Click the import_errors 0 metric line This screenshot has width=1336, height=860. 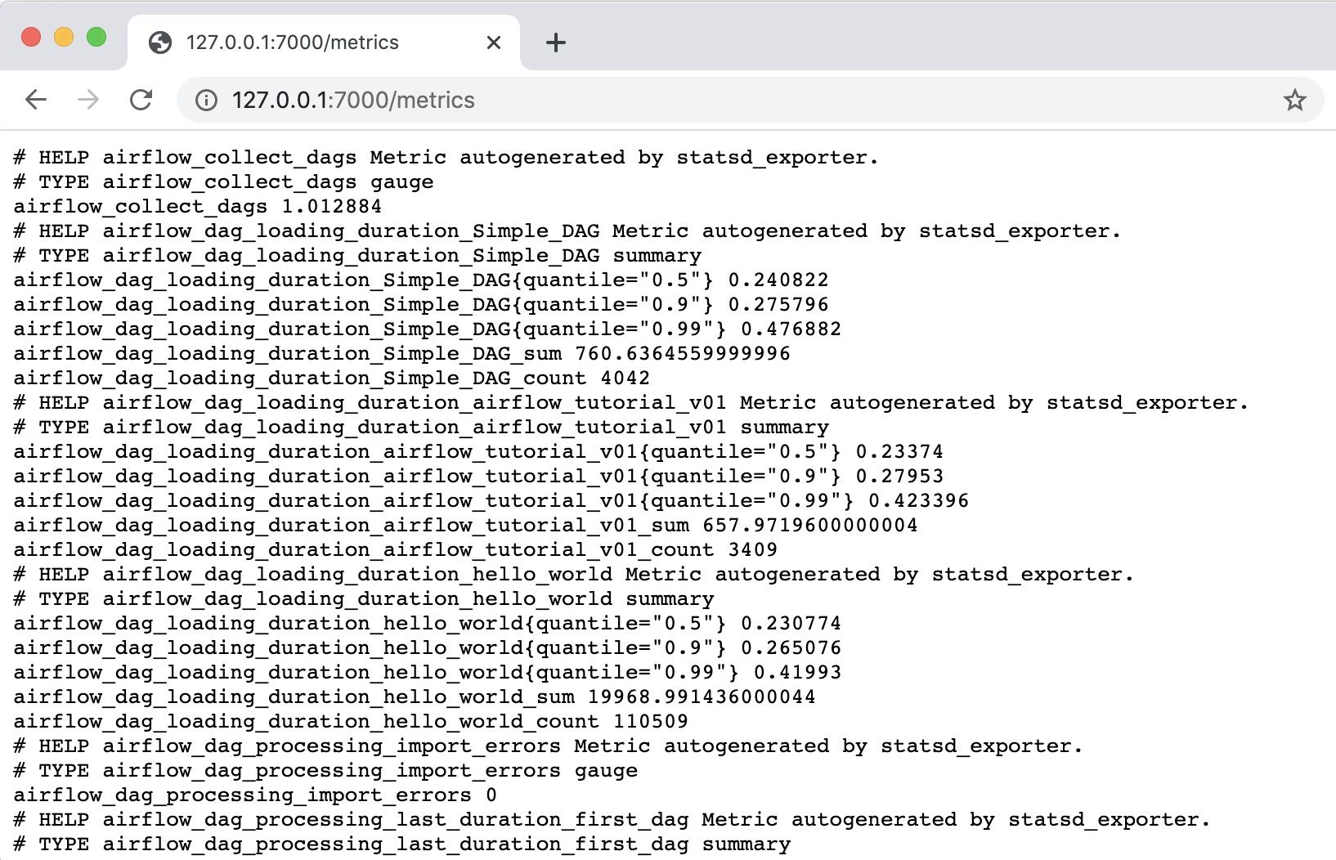click(254, 795)
